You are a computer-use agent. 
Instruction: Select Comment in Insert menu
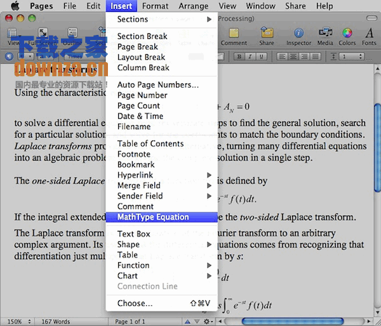pyautogui.click(x=161, y=206)
